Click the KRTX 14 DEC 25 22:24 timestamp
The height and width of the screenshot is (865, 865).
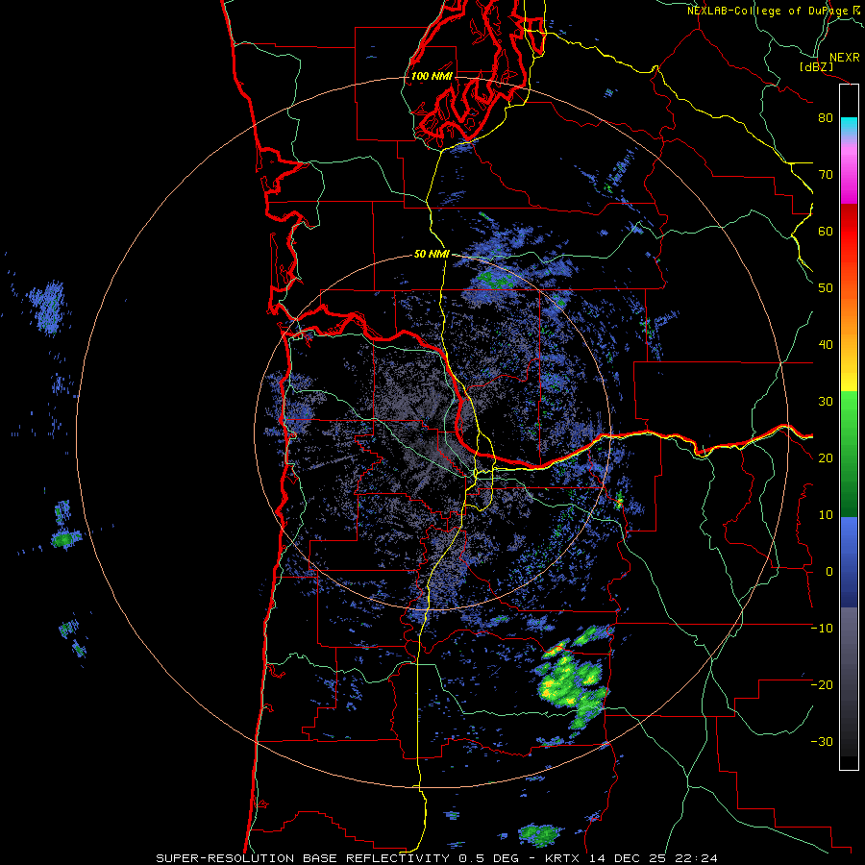pyautogui.click(x=631, y=858)
